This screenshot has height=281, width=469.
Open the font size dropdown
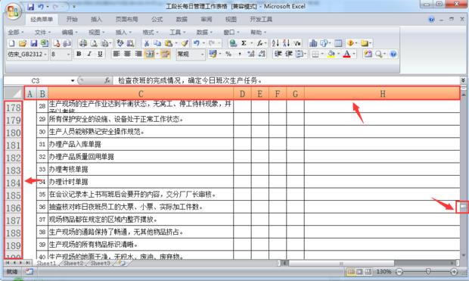(x=69, y=55)
